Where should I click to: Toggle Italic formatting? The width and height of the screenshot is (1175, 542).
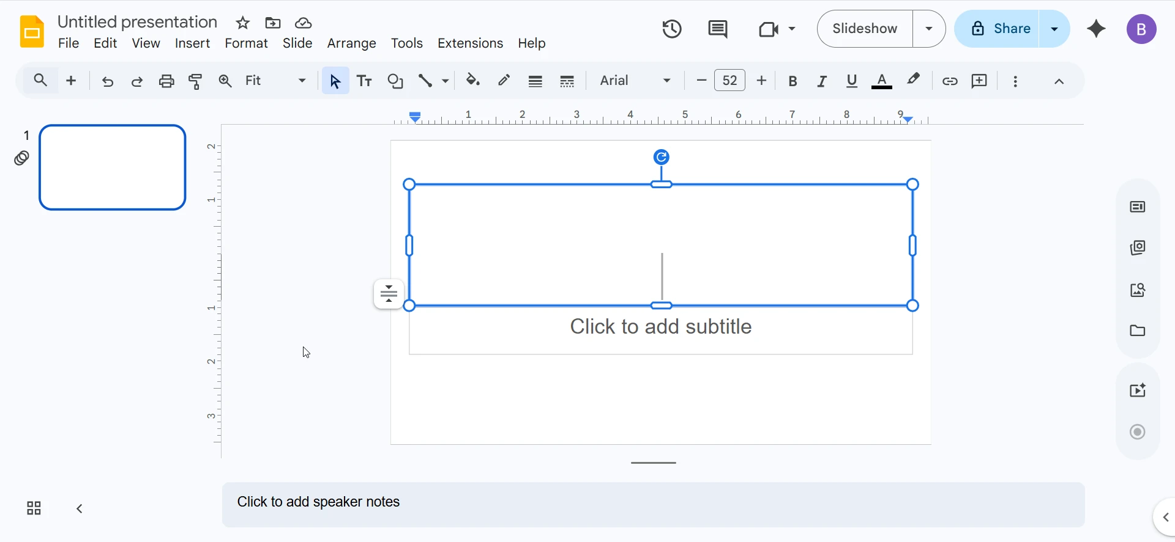pos(822,81)
